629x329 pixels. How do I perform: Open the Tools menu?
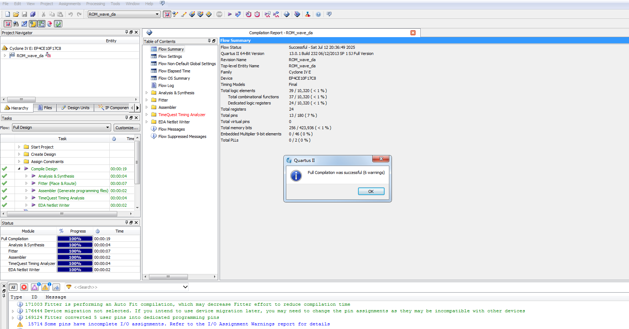(115, 4)
